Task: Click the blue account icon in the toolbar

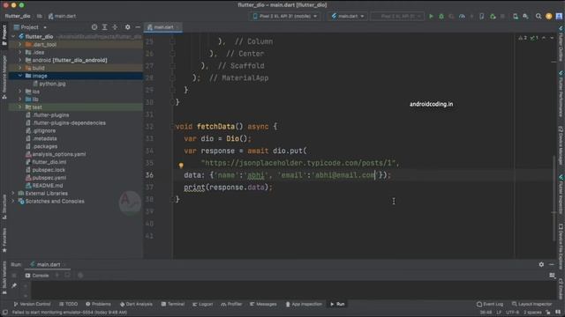Action: coord(559,16)
